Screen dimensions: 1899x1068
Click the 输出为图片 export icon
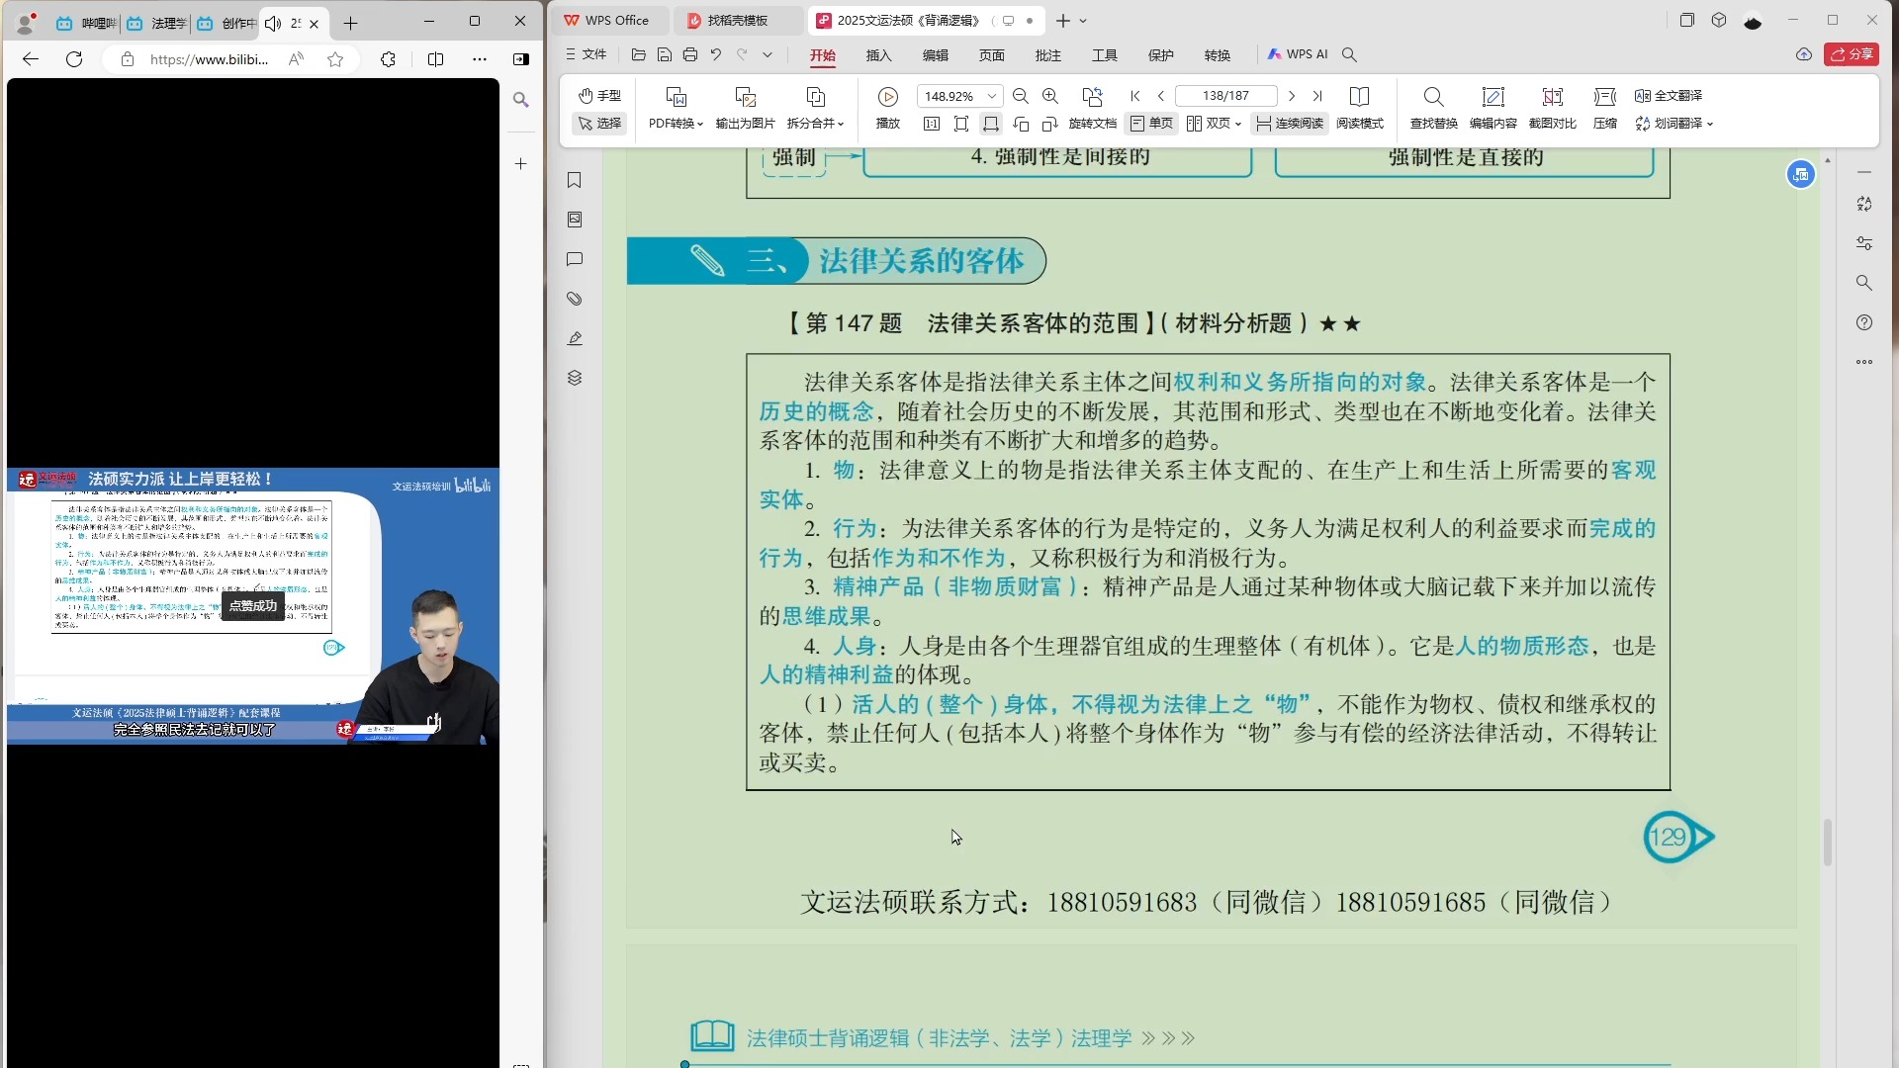tap(745, 97)
